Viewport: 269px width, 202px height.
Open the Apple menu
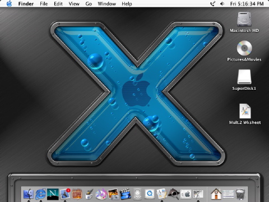pyautogui.click(x=9, y=3)
